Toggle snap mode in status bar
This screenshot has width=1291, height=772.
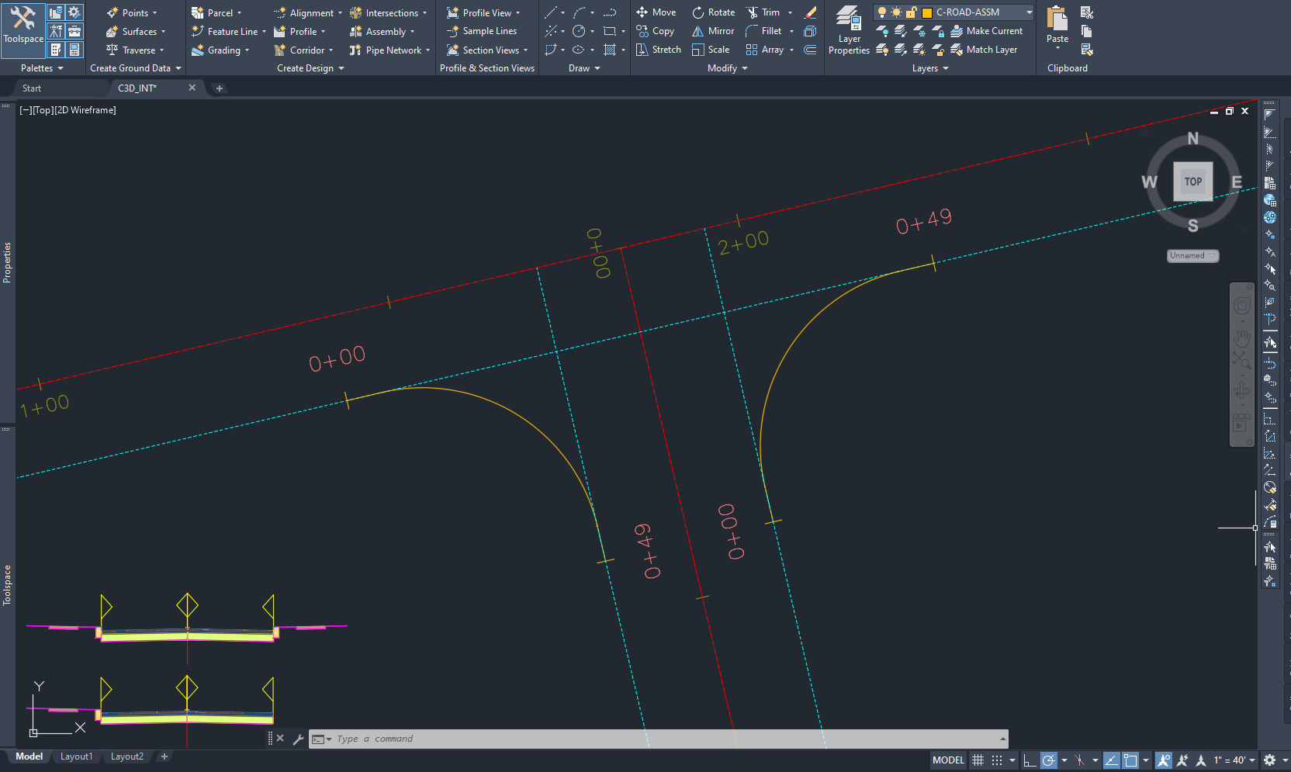point(997,760)
